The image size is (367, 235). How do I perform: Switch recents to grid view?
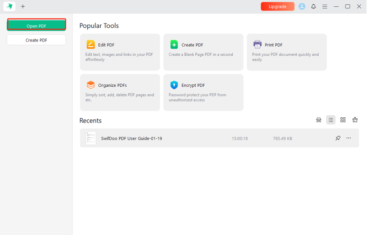pos(343,120)
